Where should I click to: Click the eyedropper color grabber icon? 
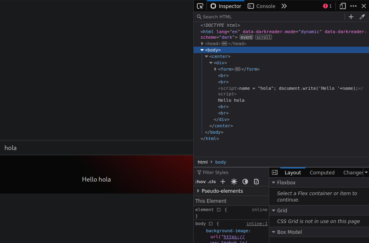[362, 17]
